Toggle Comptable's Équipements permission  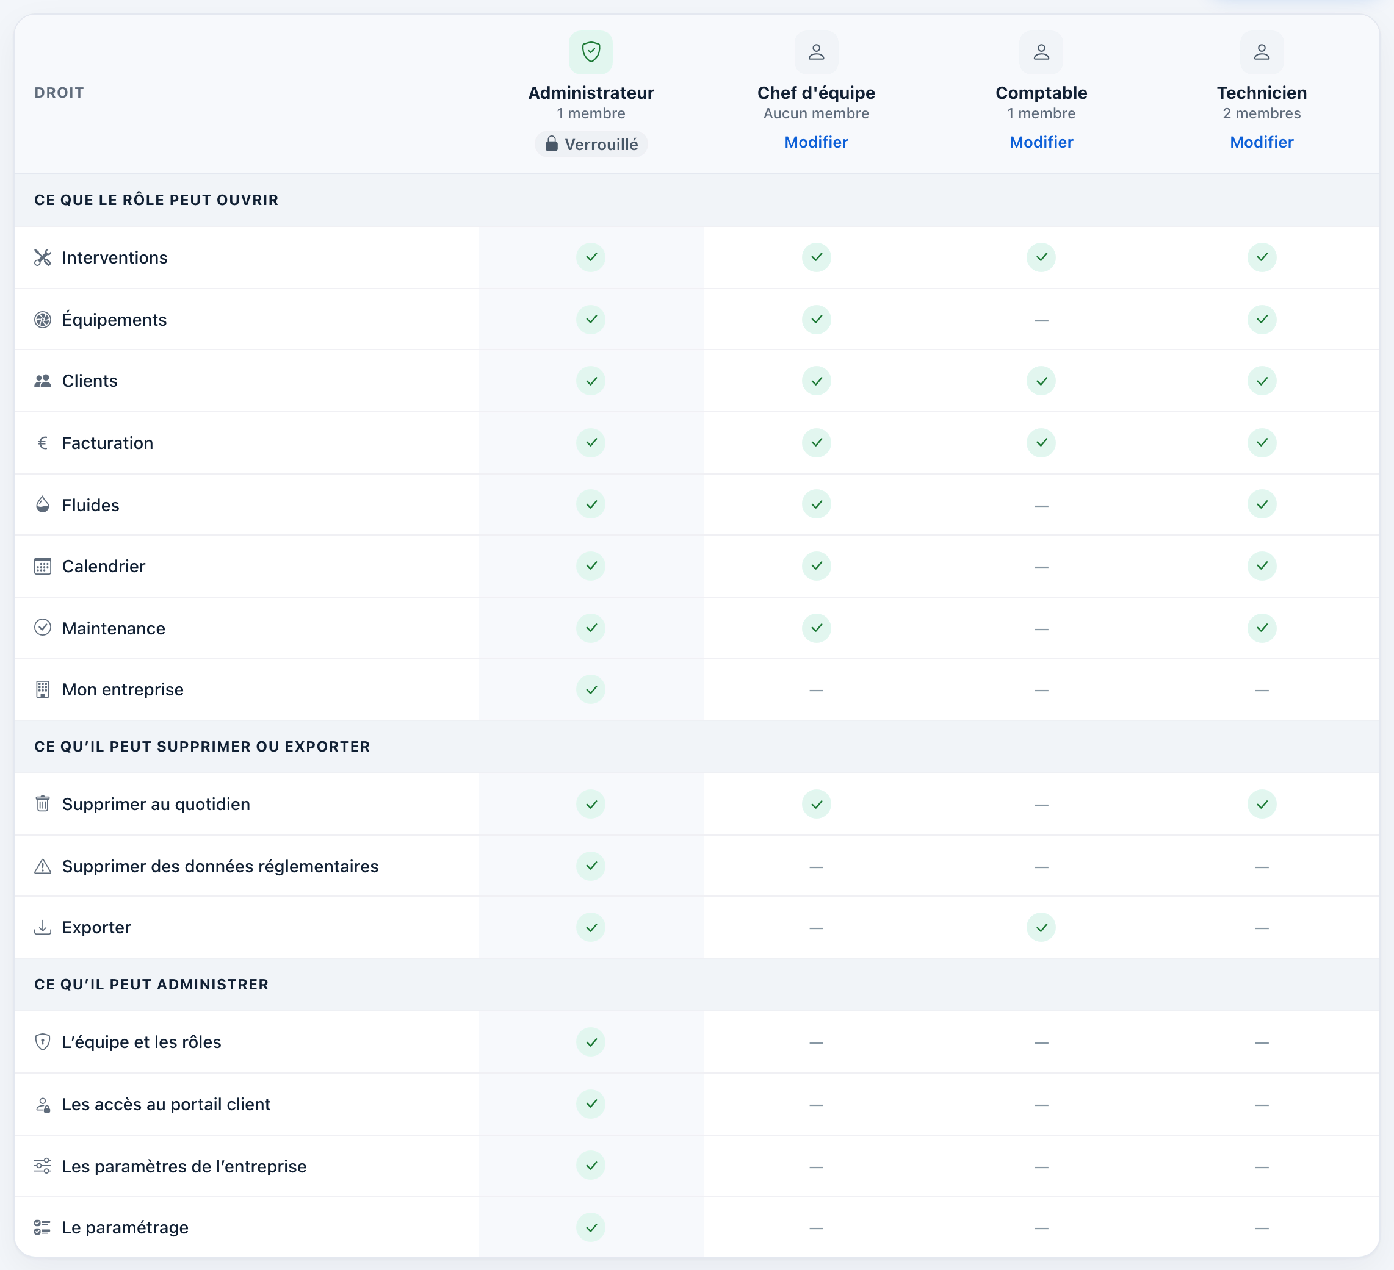[x=1041, y=320]
